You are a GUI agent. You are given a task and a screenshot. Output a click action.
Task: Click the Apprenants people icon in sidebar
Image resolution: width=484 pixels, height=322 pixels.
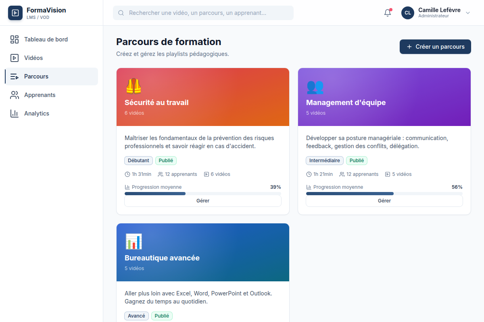tap(15, 95)
